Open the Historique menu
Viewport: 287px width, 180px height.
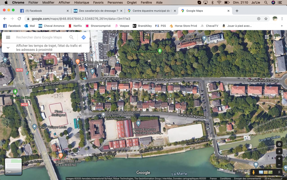(x=82, y=3)
